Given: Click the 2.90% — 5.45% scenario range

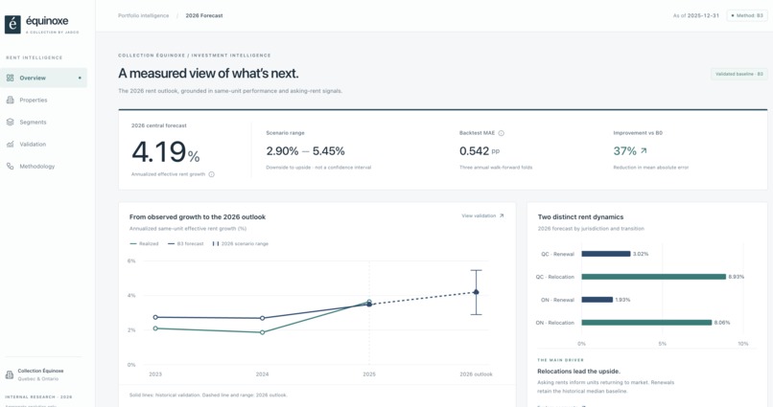Looking at the screenshot, I should point(305,151).
